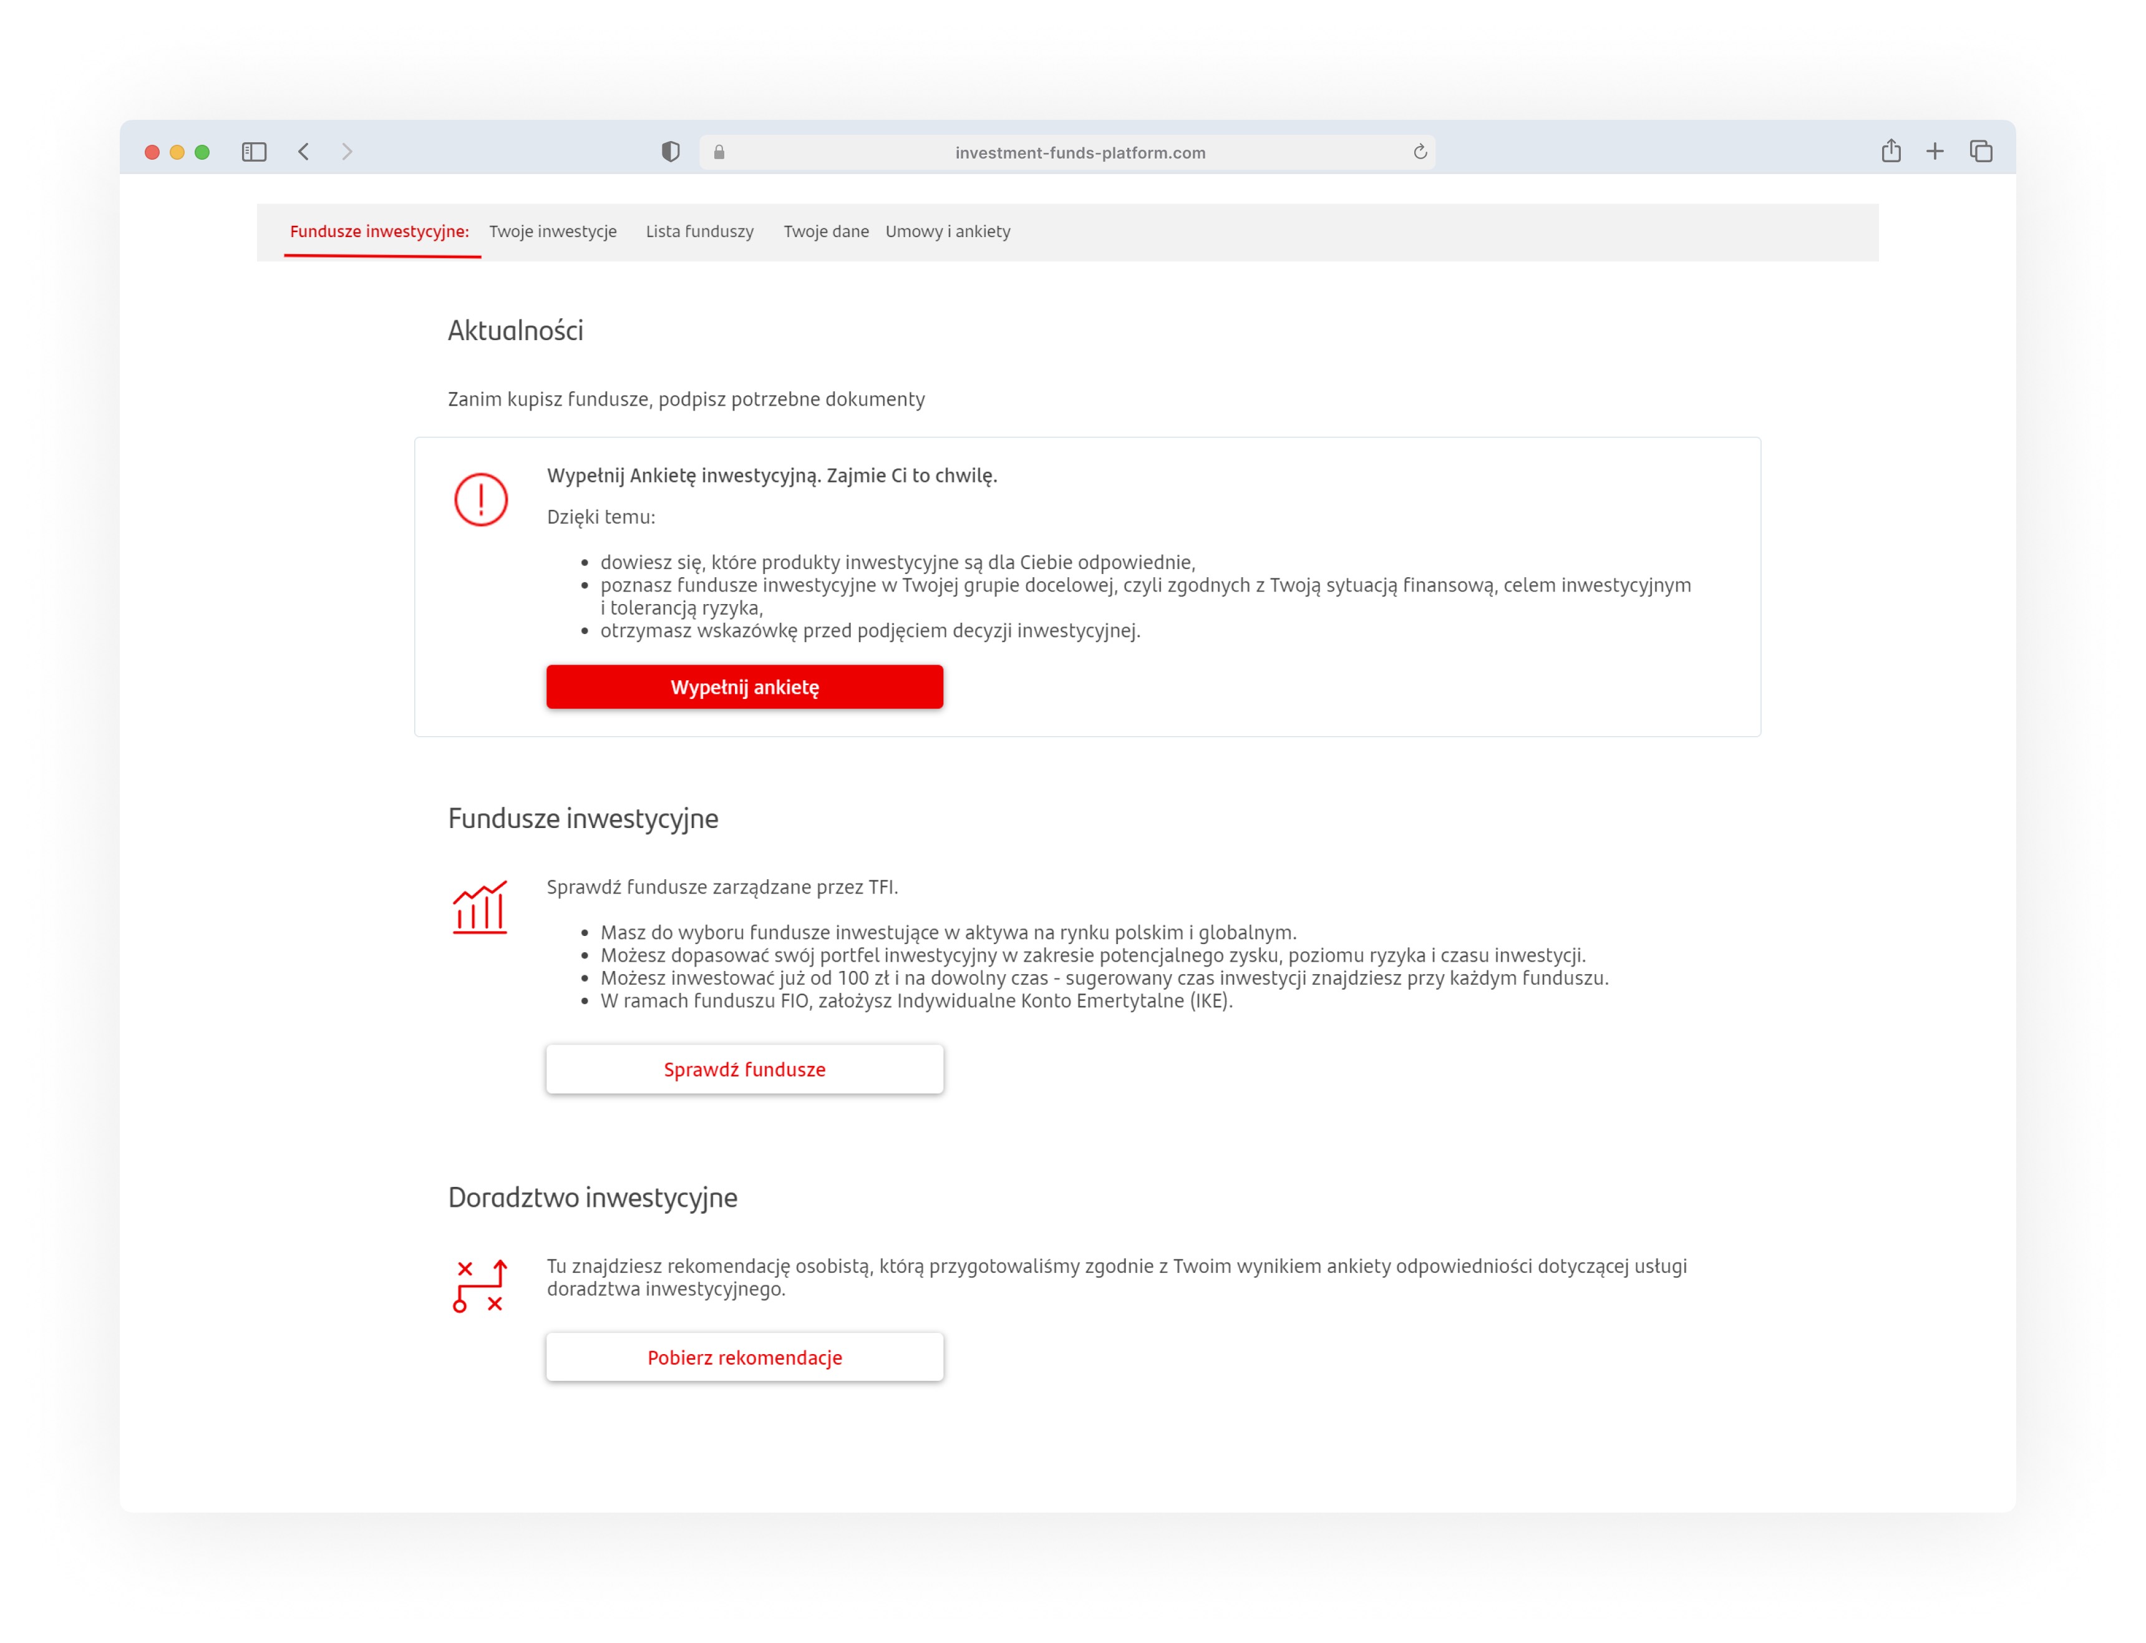Open Umowy i ankiety
Viewport: 2146px width, 1643px height.
[948, 232]
